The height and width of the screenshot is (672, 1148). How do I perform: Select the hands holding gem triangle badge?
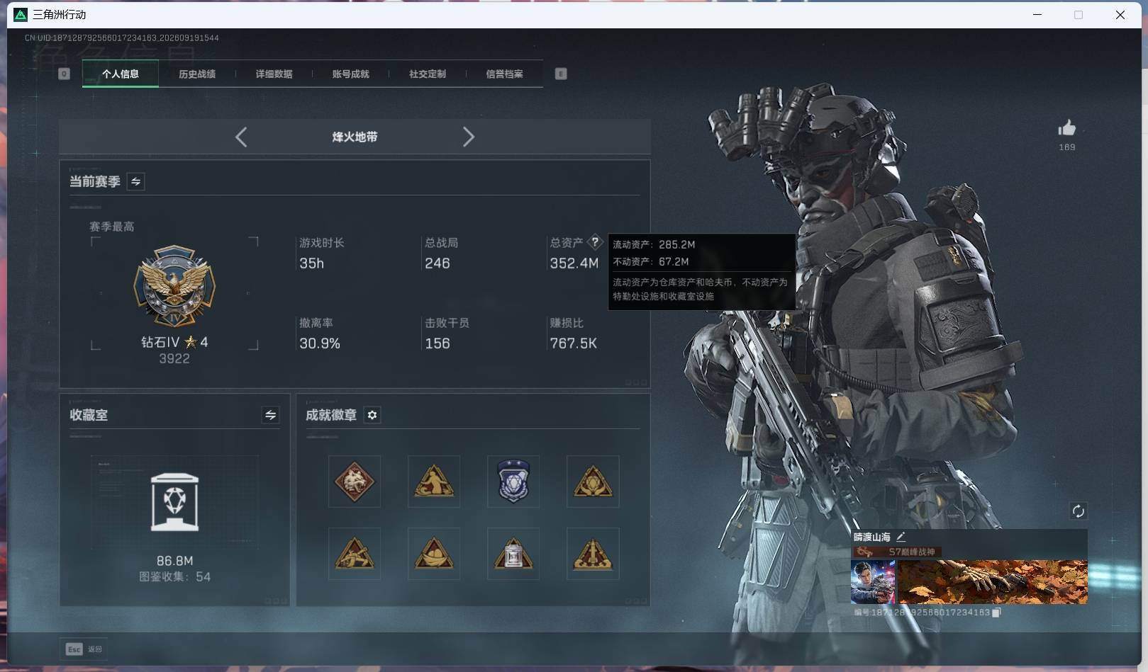(x=593, y=482)
